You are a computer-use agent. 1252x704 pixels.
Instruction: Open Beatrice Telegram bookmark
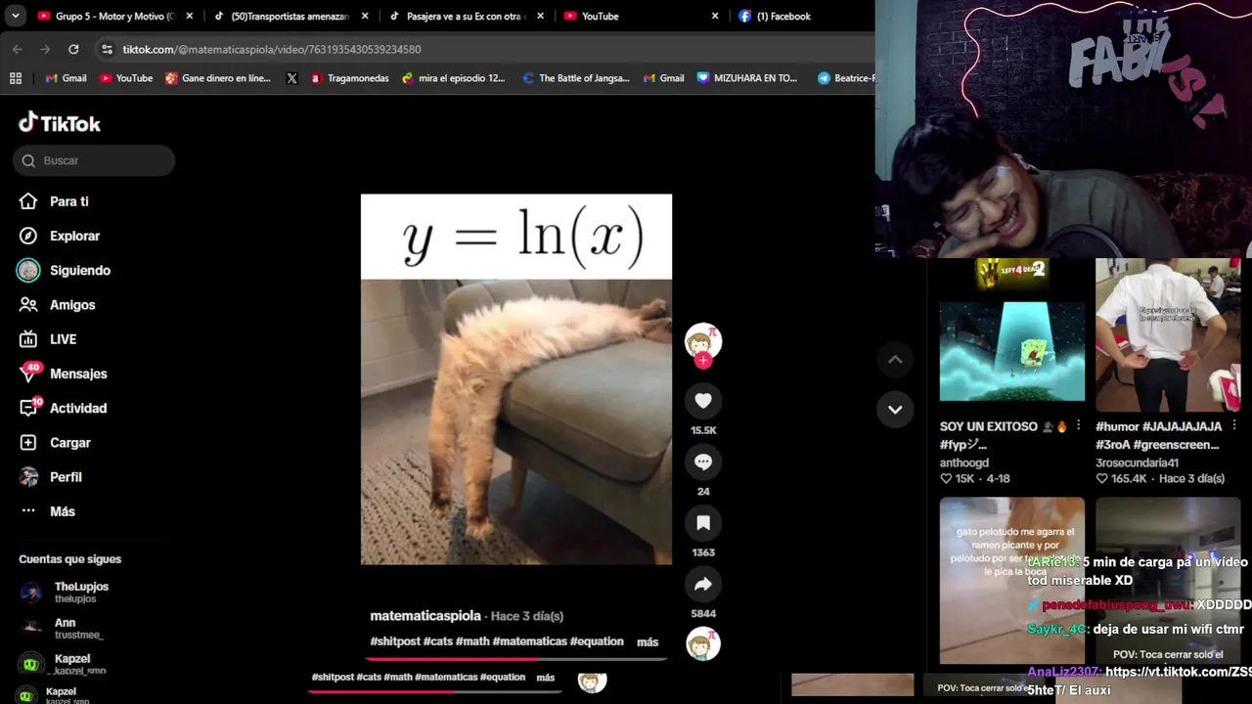point(846,78)
